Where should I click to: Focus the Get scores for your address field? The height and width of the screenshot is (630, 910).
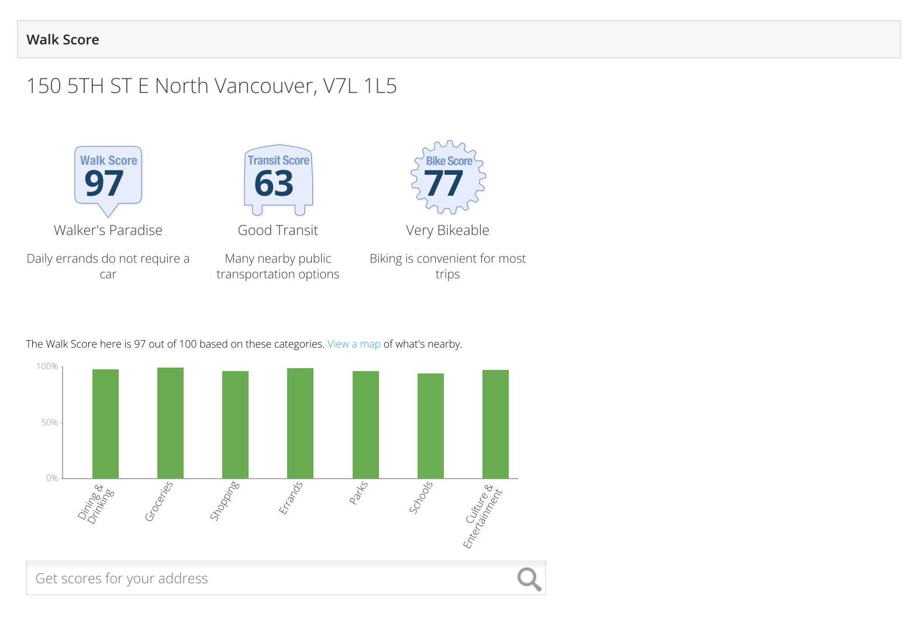coord(269,578)
